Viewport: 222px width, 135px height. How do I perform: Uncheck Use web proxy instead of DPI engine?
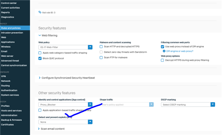pyautogui.click(x=162, y=47)
